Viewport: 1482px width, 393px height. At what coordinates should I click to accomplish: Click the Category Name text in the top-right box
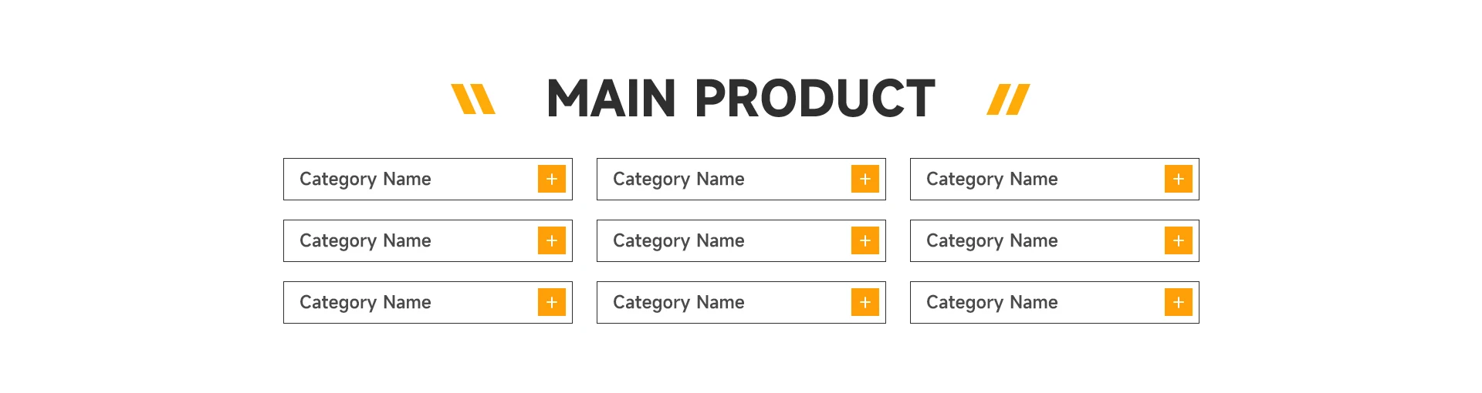pos(992,179)
